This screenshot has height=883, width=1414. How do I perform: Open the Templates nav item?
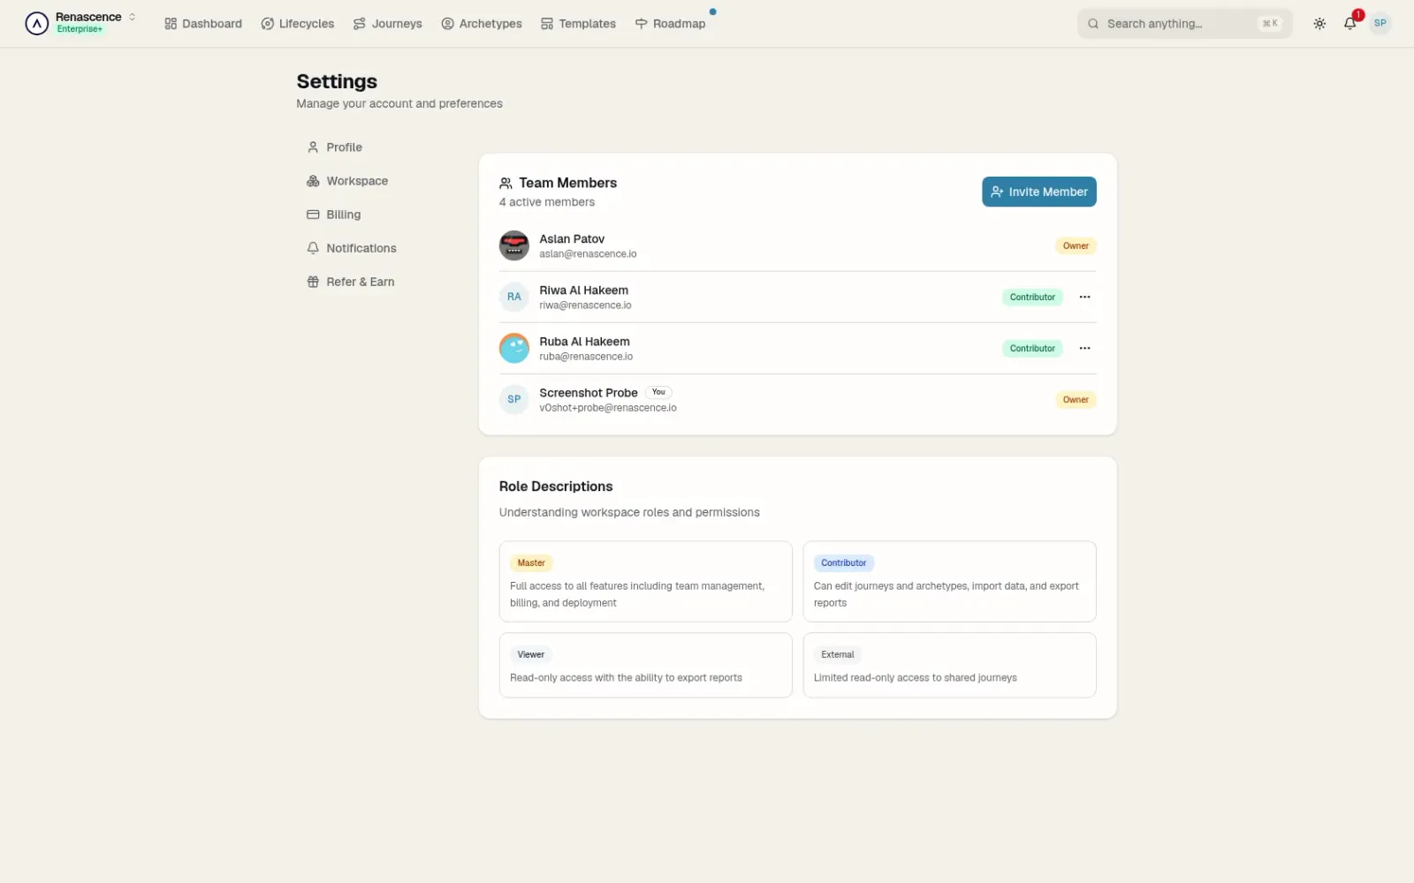coord(579,24)
